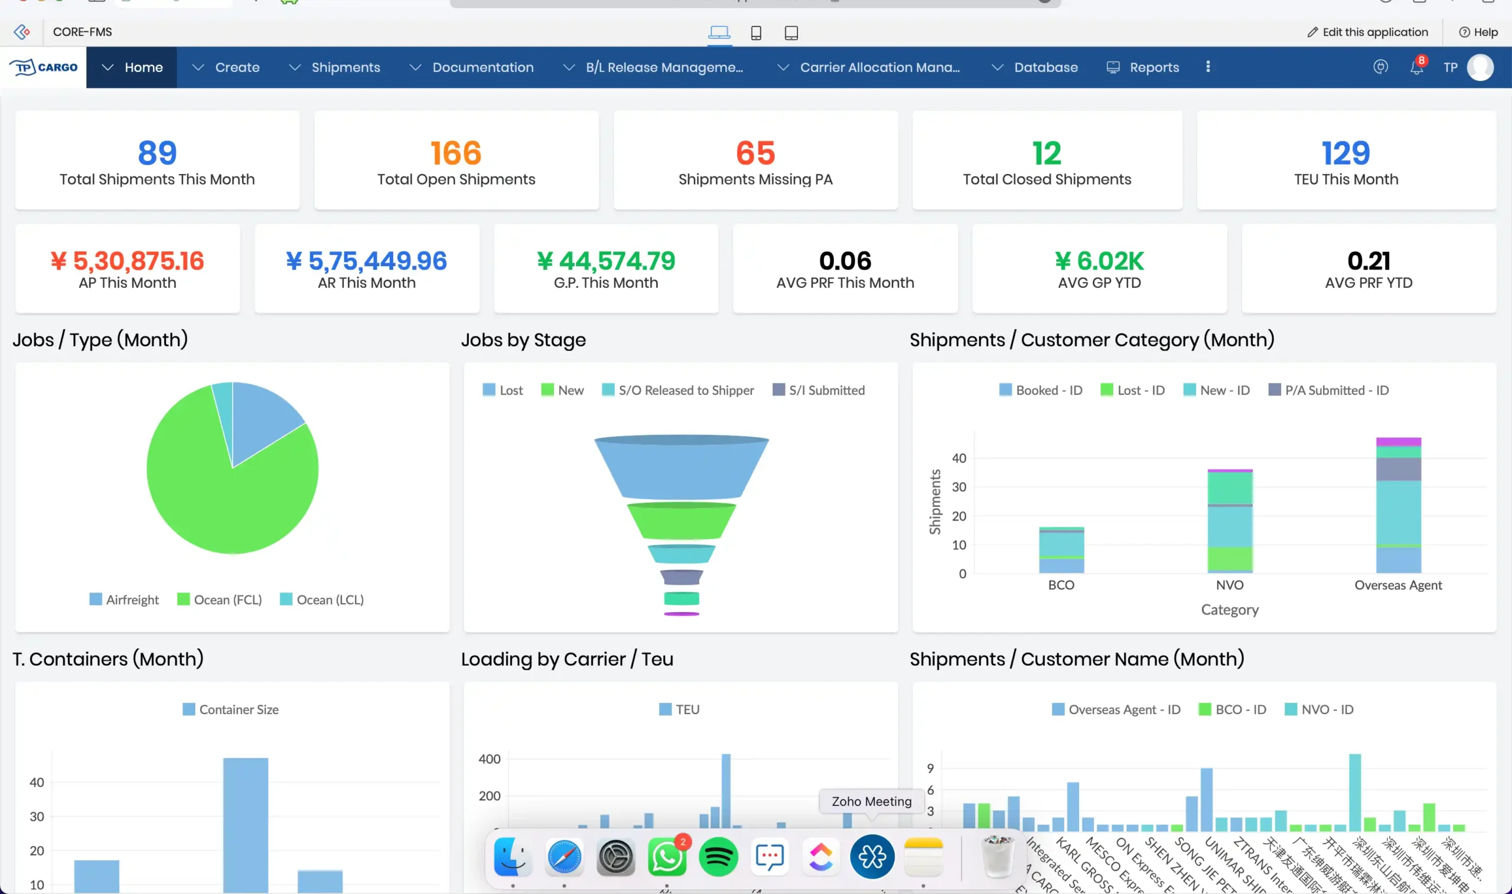This screenshot has height=894, width=1512.
Task: Click the AP This Month value
Action: [x=127, y=261]
